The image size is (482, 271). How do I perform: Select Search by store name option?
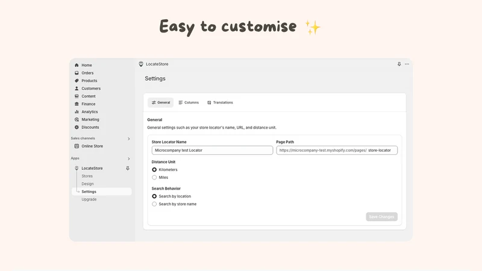pyautogui.click(x=154, y=204)
